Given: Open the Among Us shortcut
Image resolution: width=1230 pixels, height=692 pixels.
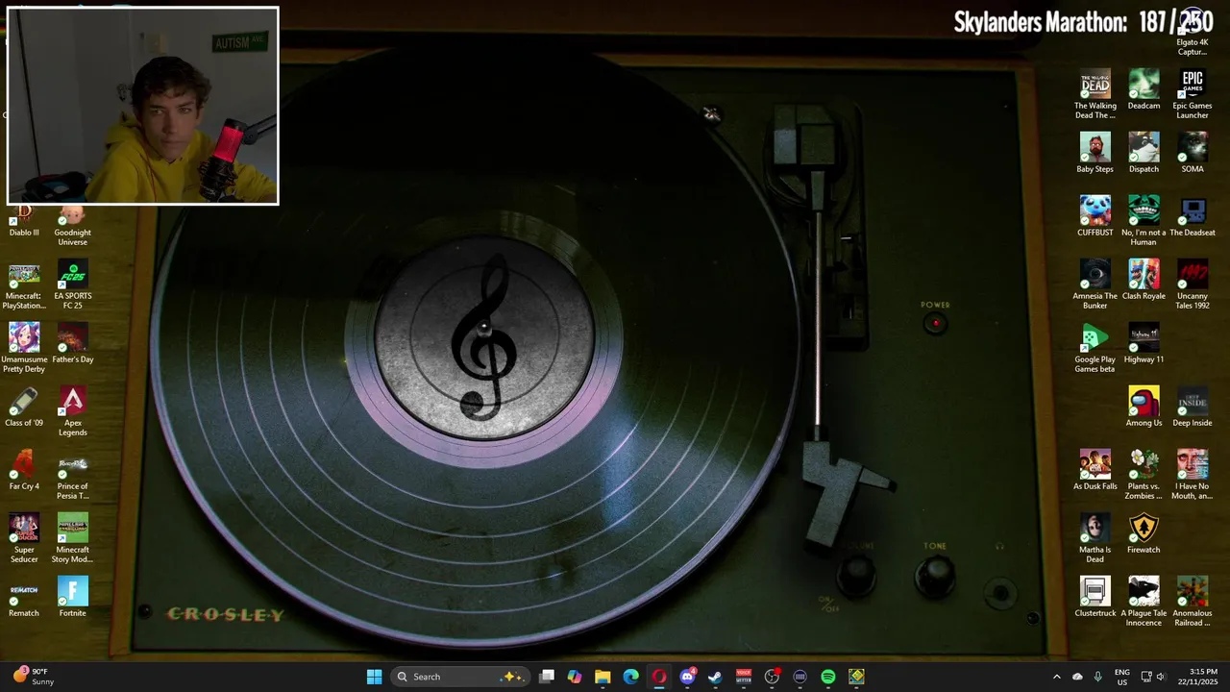Looking at the screenshot, I should click(x=1144, y=407).
